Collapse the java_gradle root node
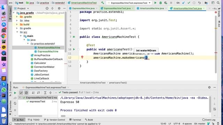 click(x=14, y=13)
